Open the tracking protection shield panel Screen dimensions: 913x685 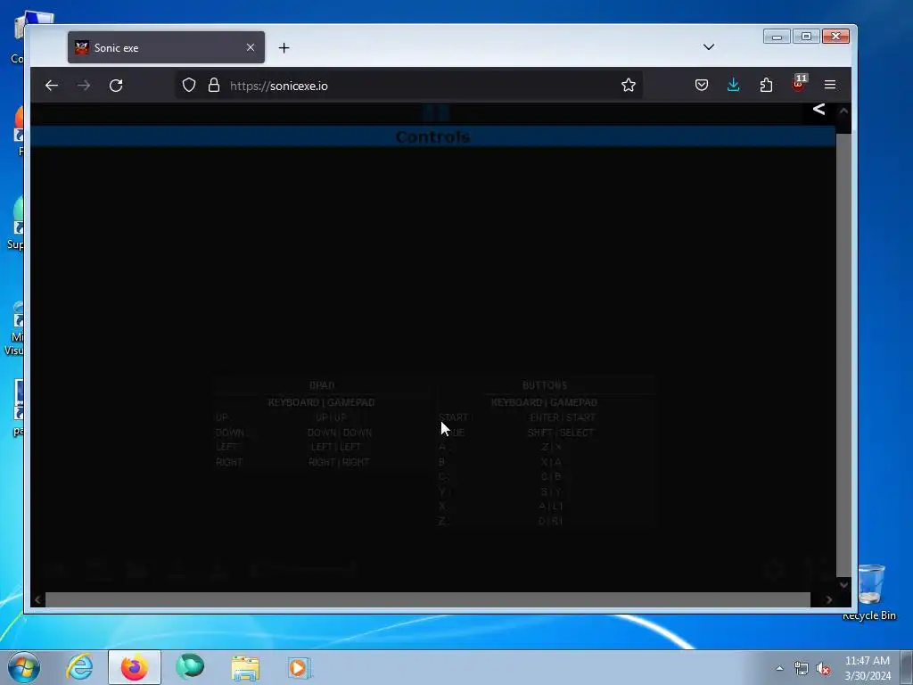189,85
